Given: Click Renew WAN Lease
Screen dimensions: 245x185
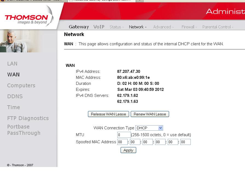Looking at the screenshot, I should [x=150, y=114].
